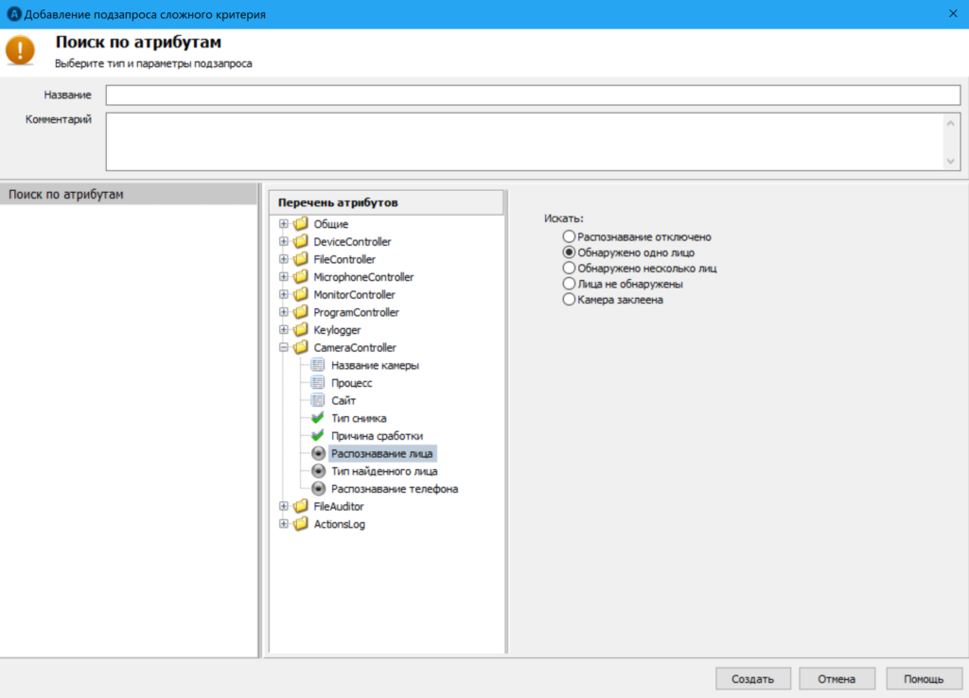The width and height of the screenshot is (969, 698).
Task: Expand the DeviceController tree node
Action: [x=284, y=242]
